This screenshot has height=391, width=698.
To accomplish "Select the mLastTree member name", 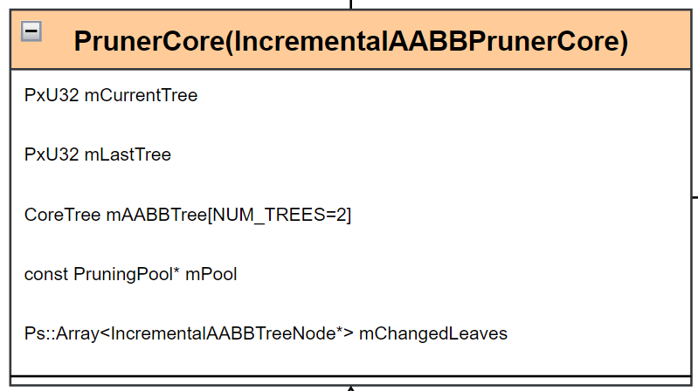I will pyautogui.click(x=128, y=154).
